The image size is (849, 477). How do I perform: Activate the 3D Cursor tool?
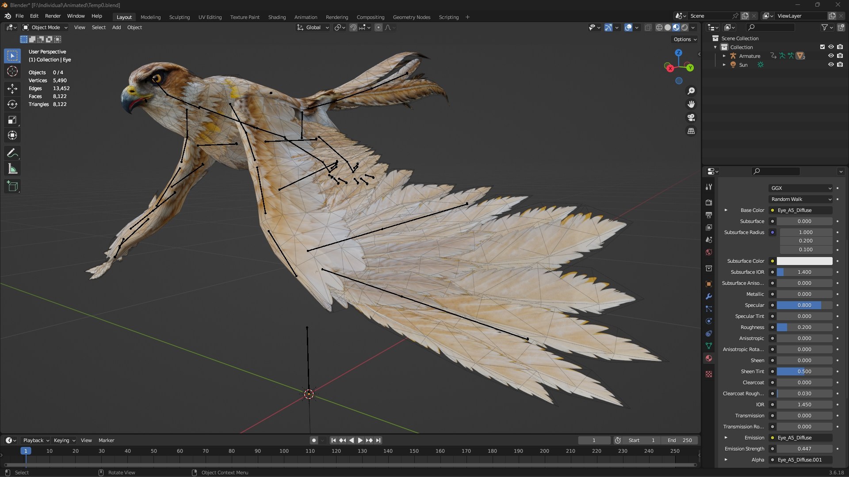[12, 72]
